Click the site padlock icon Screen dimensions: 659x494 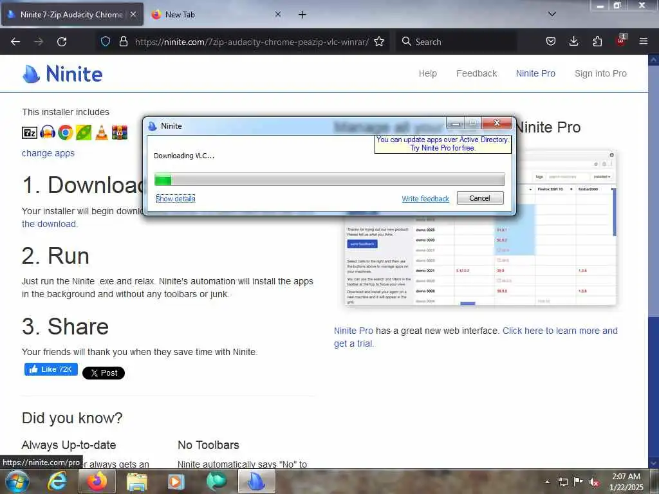point(123,41)
